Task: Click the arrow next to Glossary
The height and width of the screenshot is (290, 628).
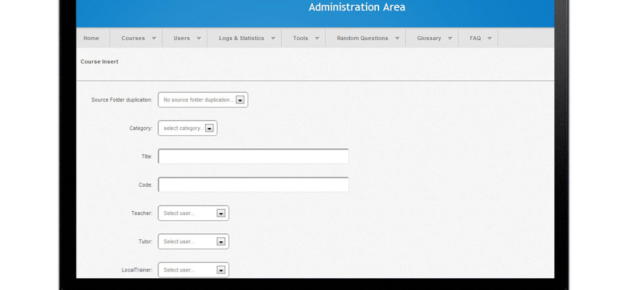Action: (450, 38)
